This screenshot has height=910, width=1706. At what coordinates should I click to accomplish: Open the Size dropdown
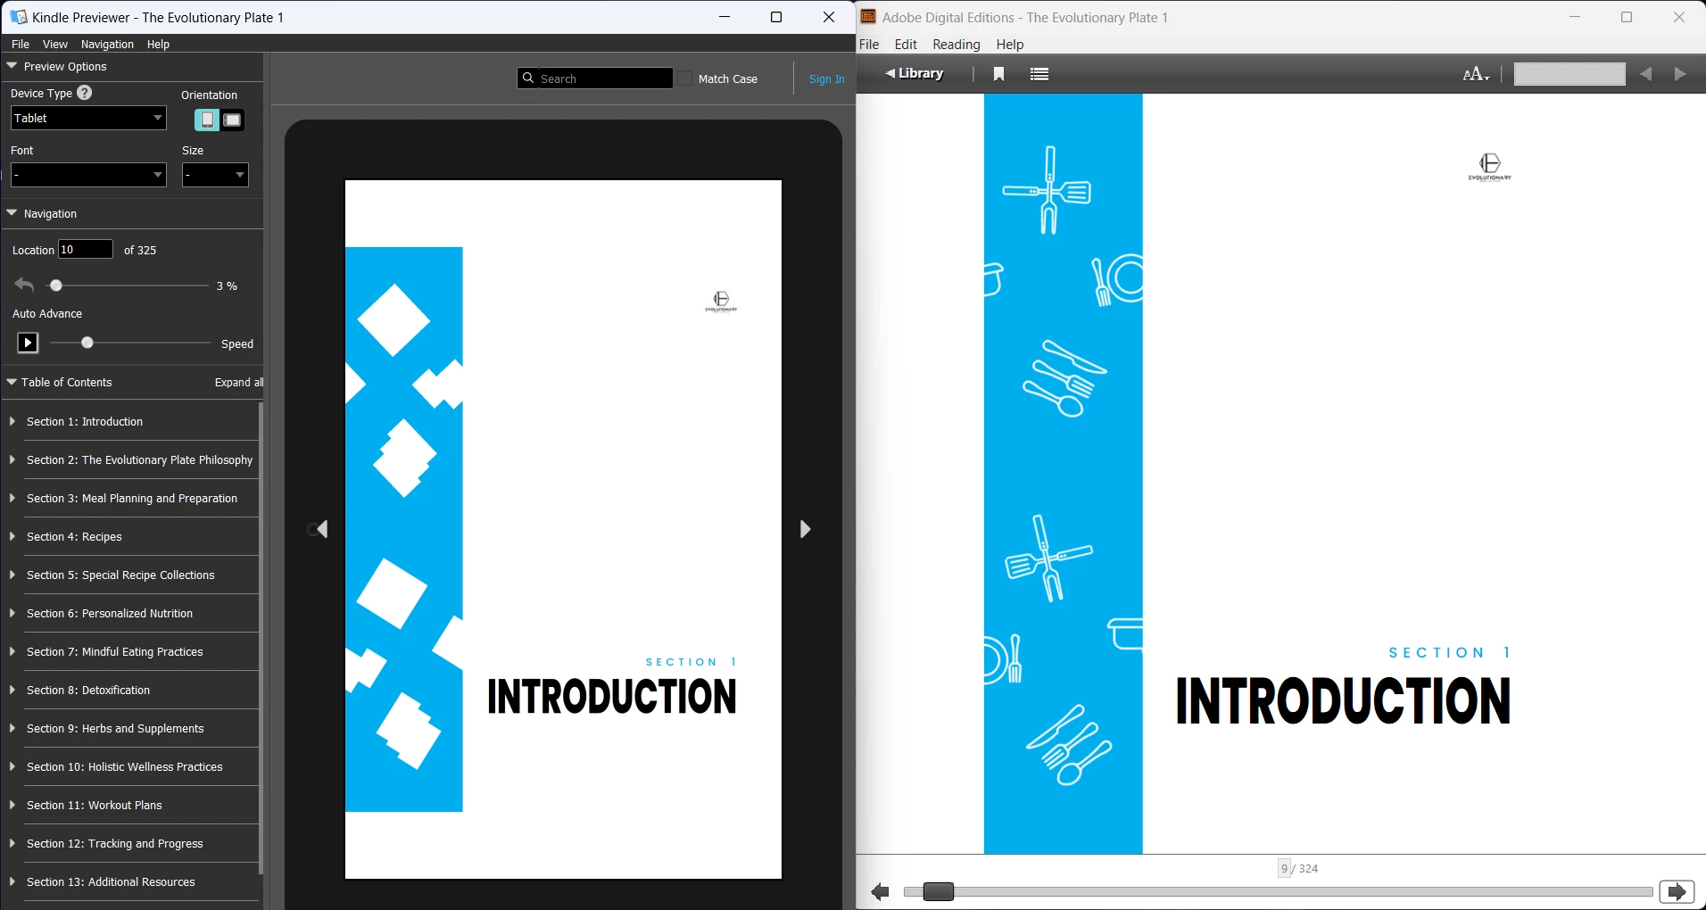click(215, 175)
